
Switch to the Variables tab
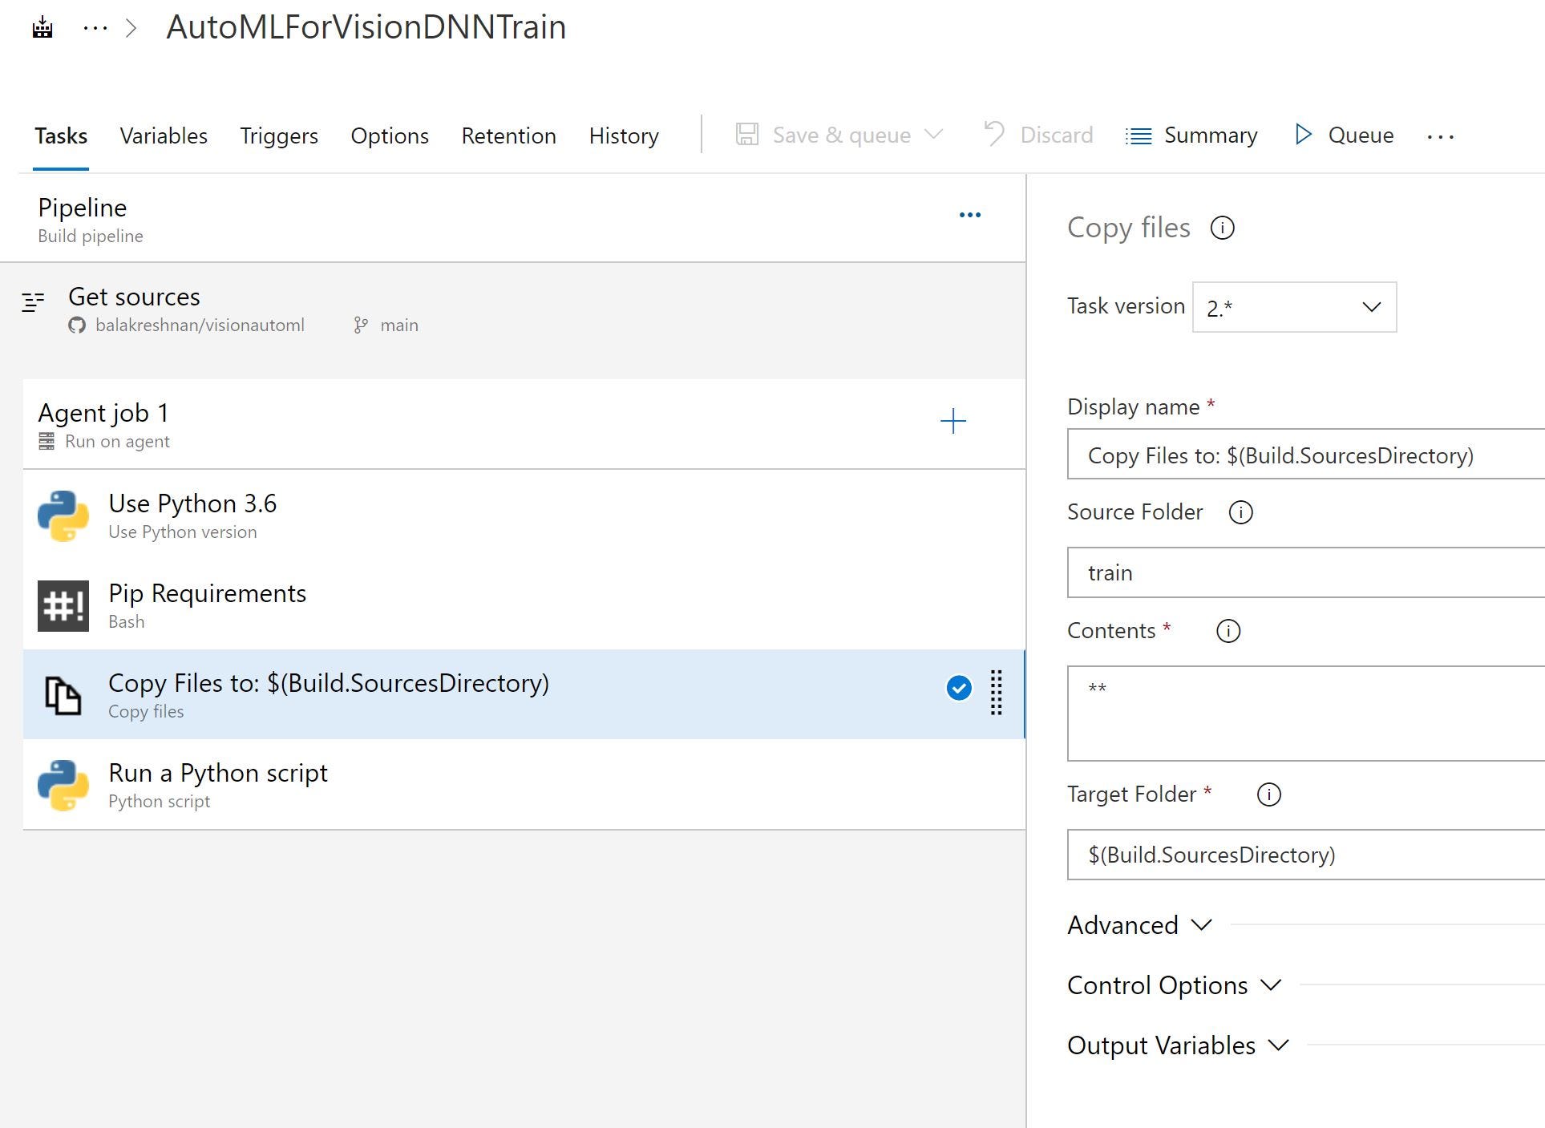click(x=164, y=135)
